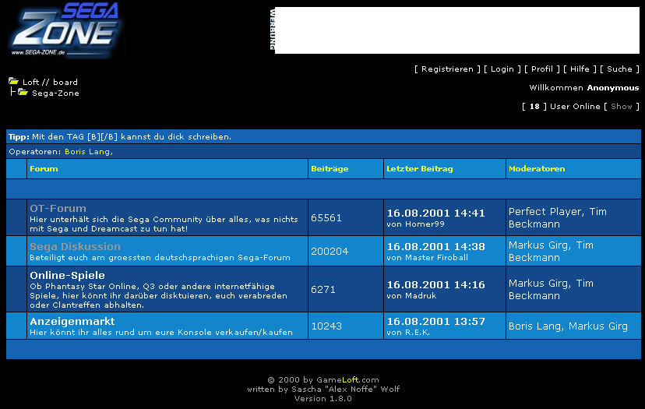Viewport: 645px width, 409px height.
Task: Click the GameLoft.com footer link
Action: [347, 380]
